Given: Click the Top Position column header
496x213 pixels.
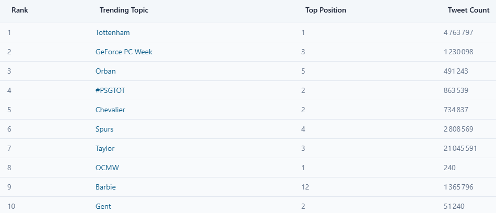Looking at the screenshot, I should (x=325, y=10).
